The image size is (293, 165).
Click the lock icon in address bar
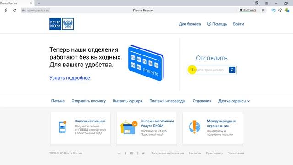pyautogui.click(x=23, y=11)
